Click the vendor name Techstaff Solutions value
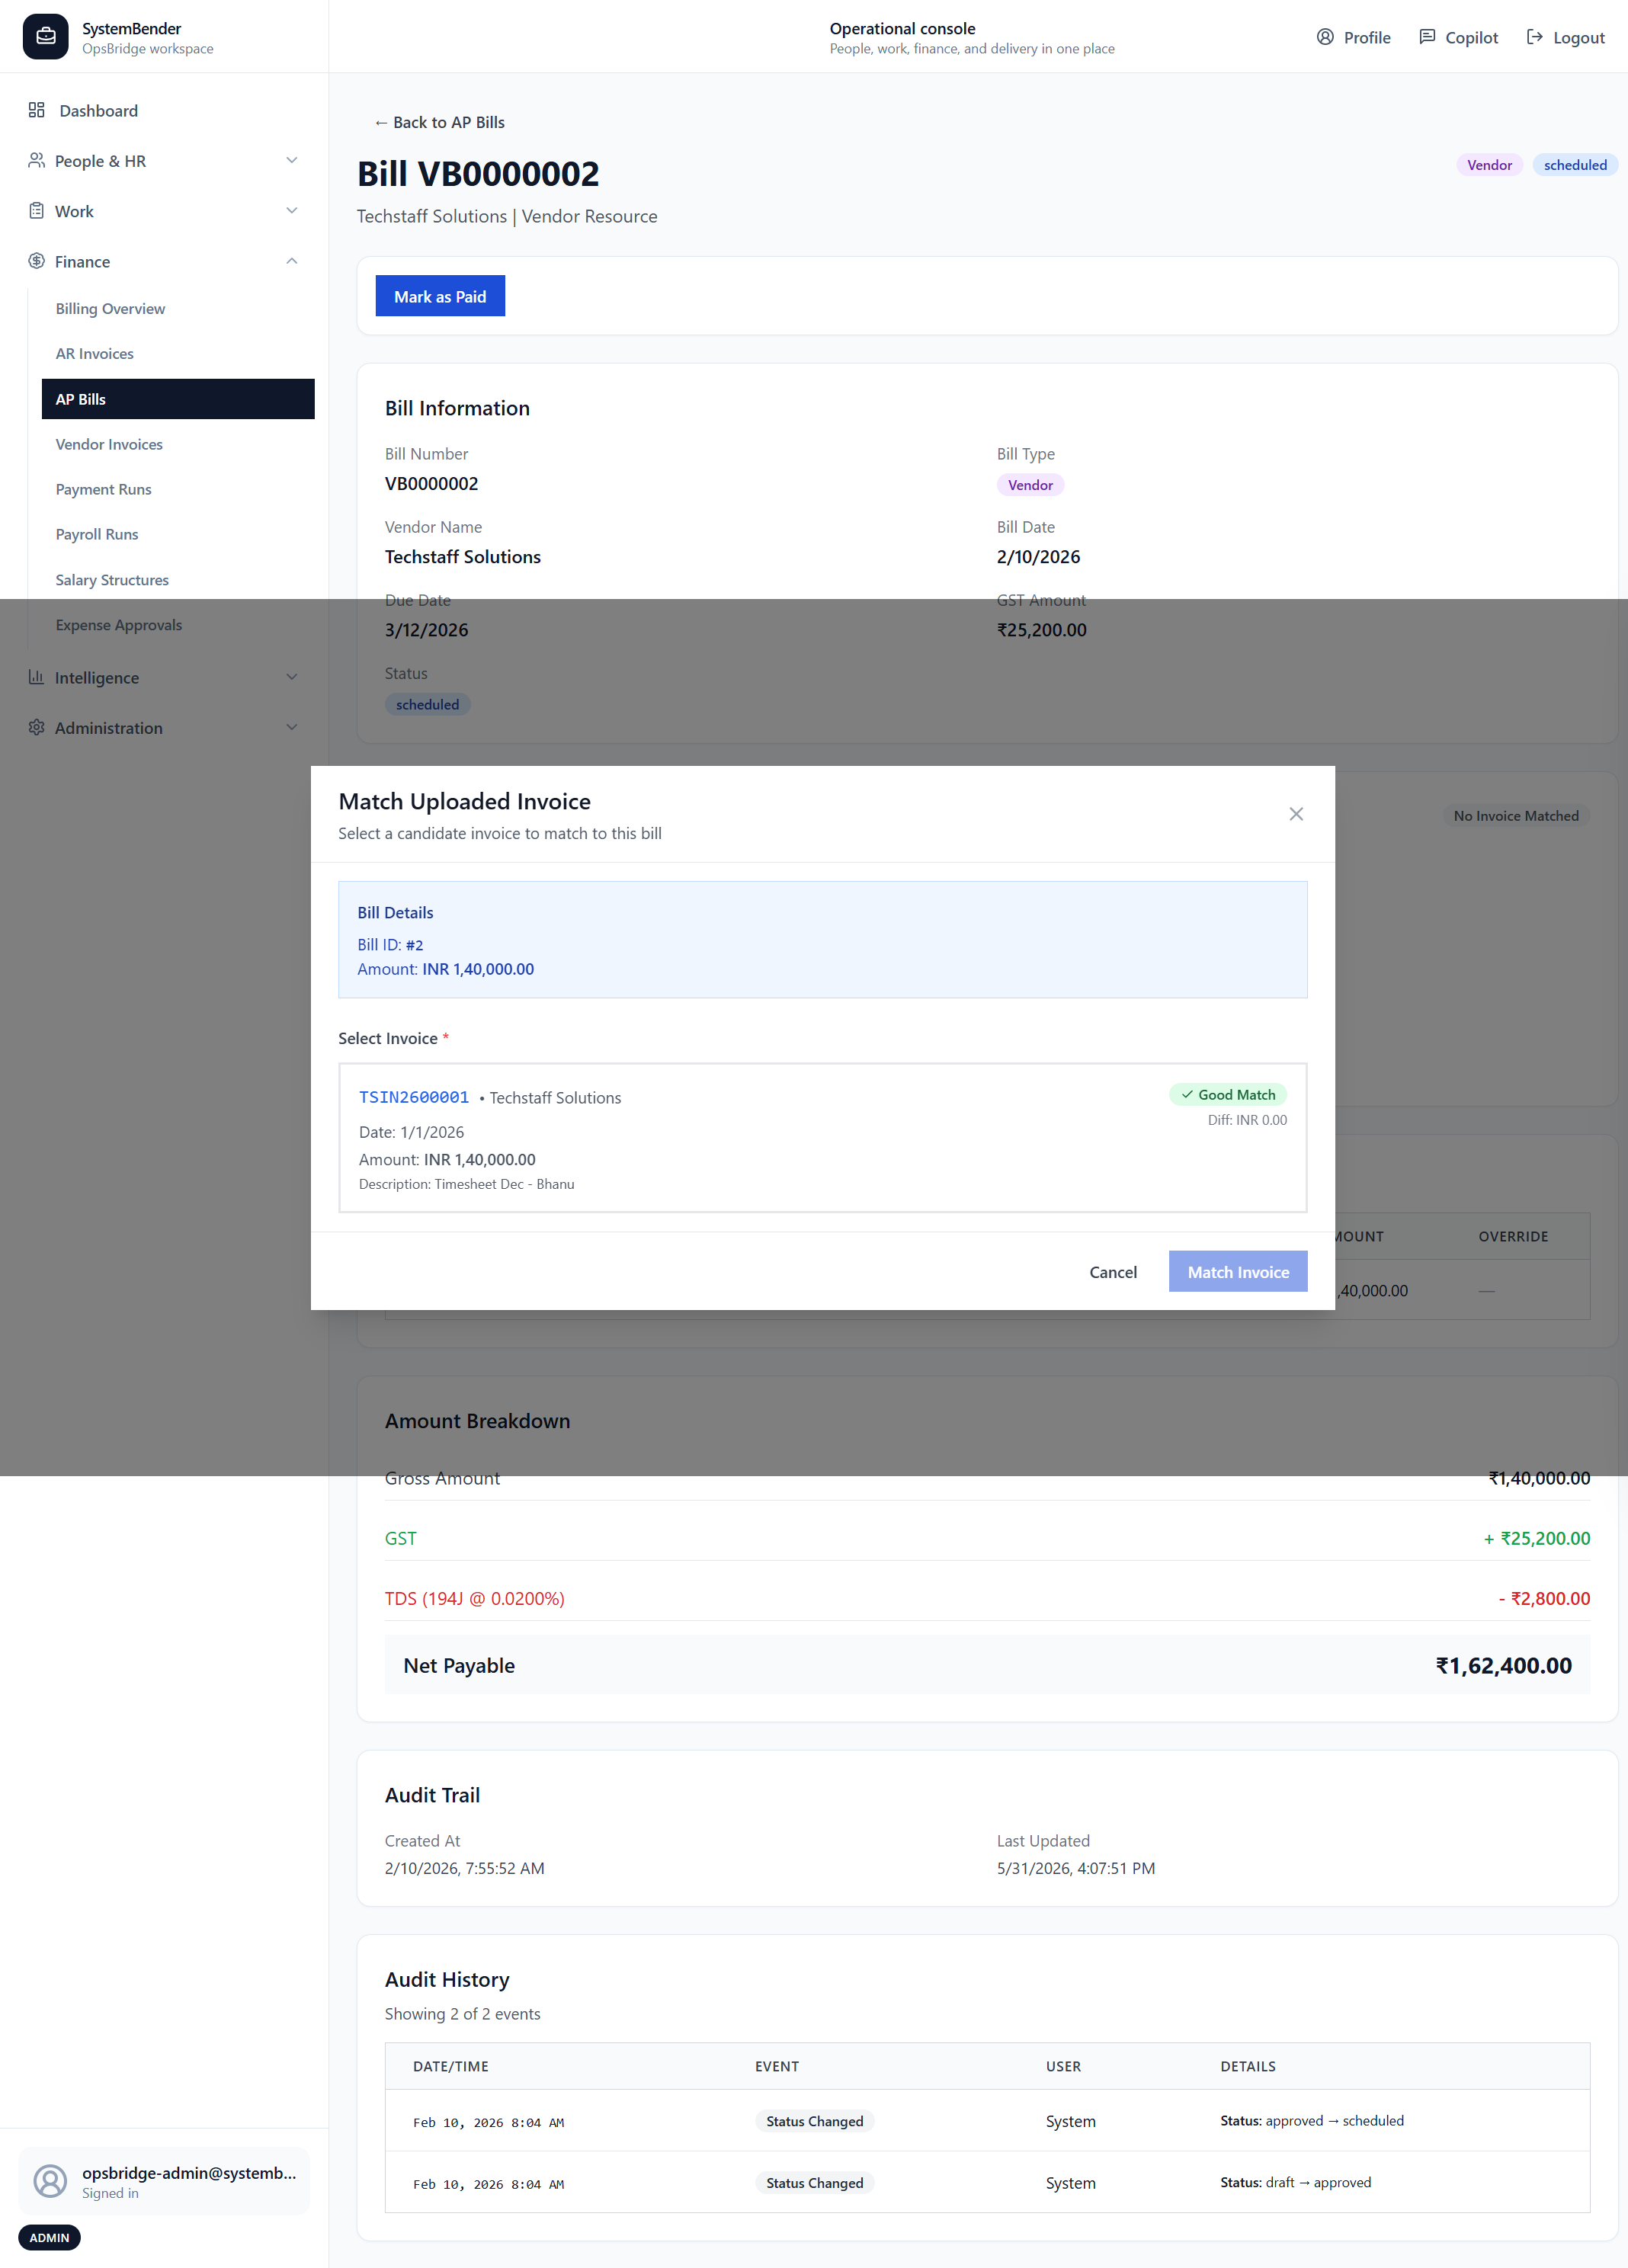 tap(463, 557)
